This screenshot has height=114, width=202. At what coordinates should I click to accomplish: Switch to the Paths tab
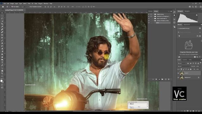coord(190,60)
